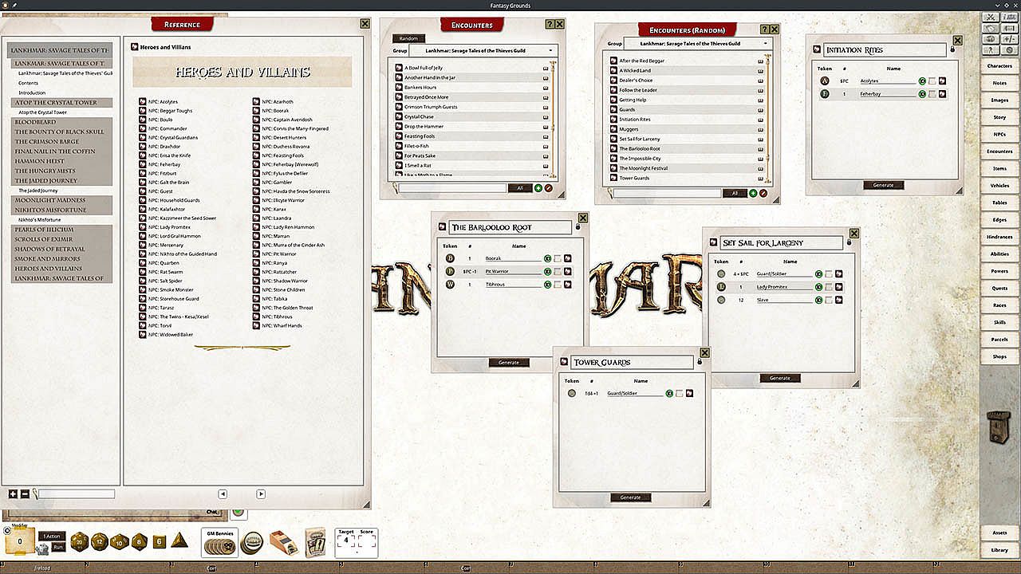Expand Hammon Heist chapter
Image resolution: width=1021 pixels, height=574 pixels.
click(61, 161)
